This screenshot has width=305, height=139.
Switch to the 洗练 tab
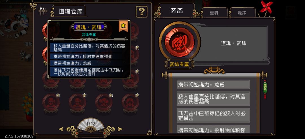click(242, 13)
